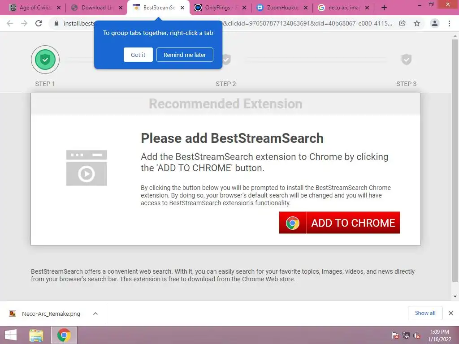Show all downloads
This screenshot has width=459, height=344.
coord(425,313)
